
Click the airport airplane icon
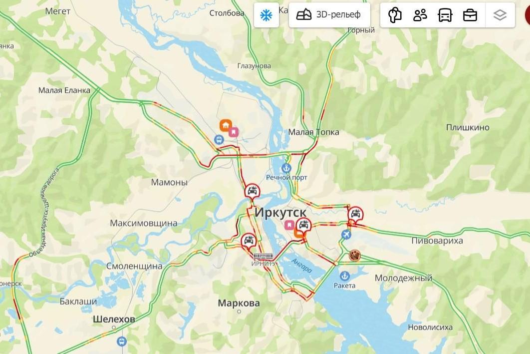[x=346, y=234]
